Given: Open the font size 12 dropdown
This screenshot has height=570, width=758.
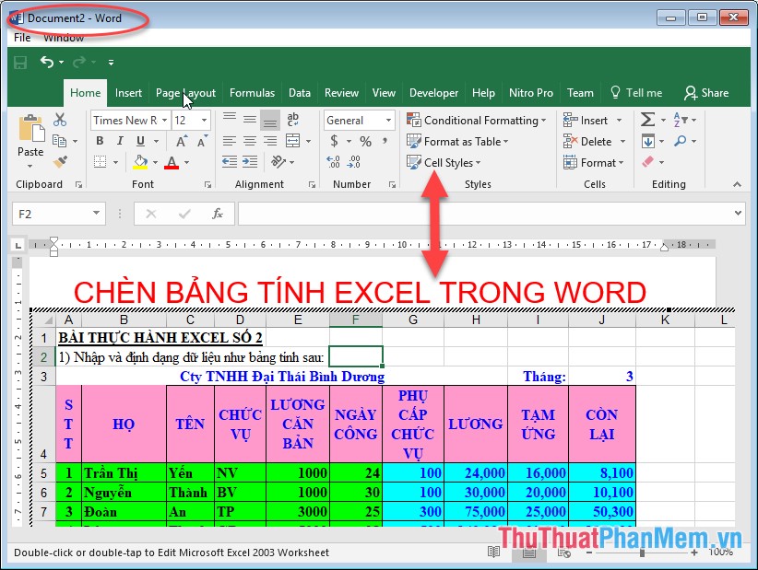Looking at the screenshot, I should (x=205, y=121).
